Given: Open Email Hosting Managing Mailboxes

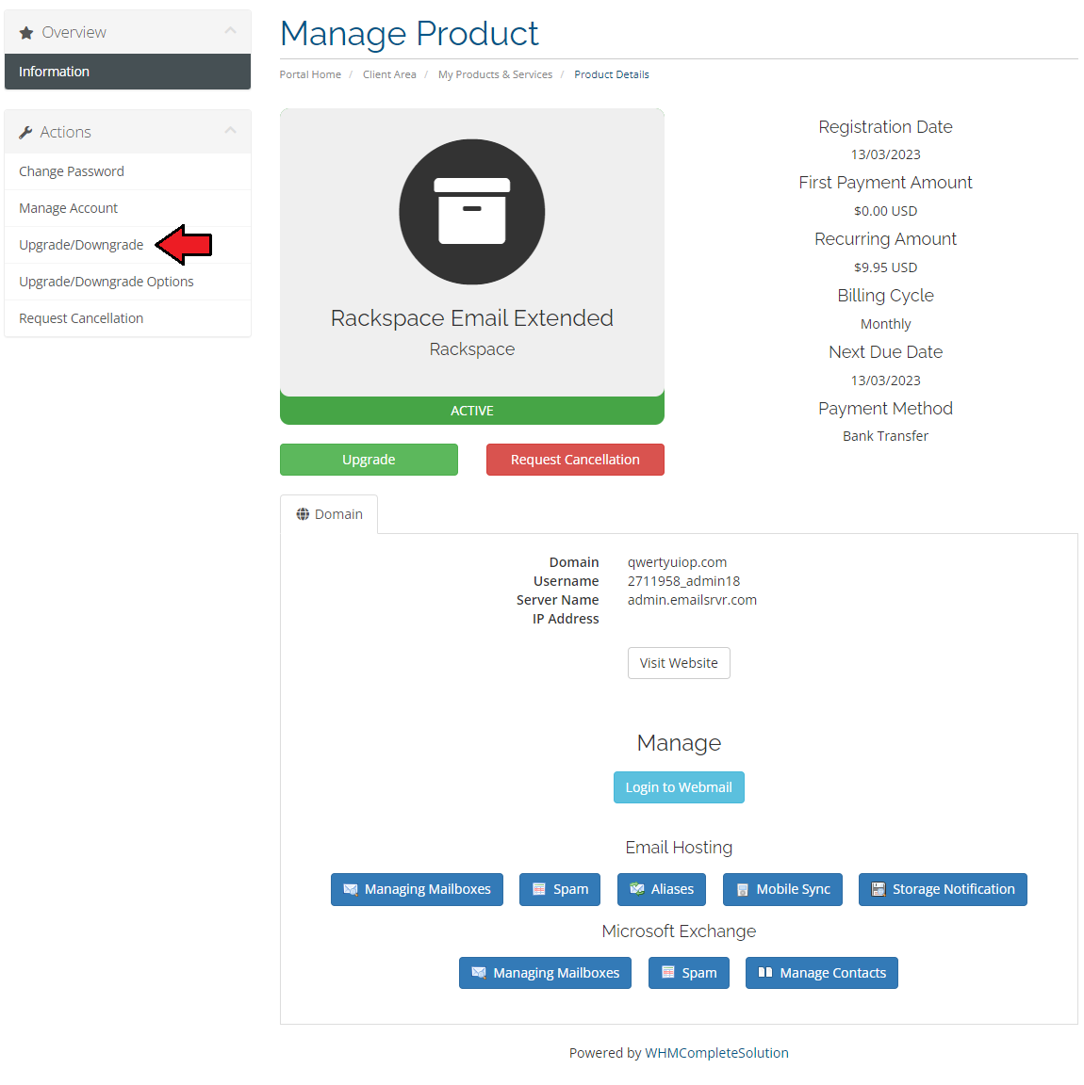Looking at the screenshot, I should (x=417, y=889).
